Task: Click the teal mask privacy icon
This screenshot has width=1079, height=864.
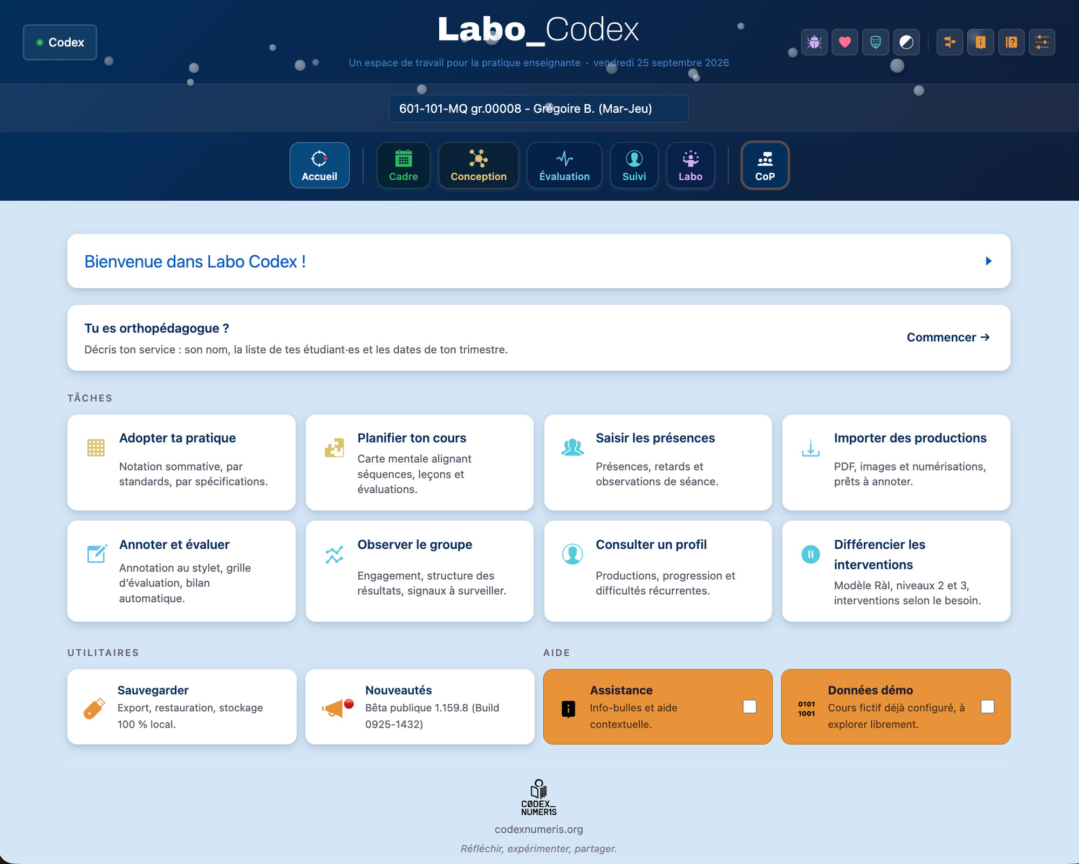Action: (x=876, y=42)
